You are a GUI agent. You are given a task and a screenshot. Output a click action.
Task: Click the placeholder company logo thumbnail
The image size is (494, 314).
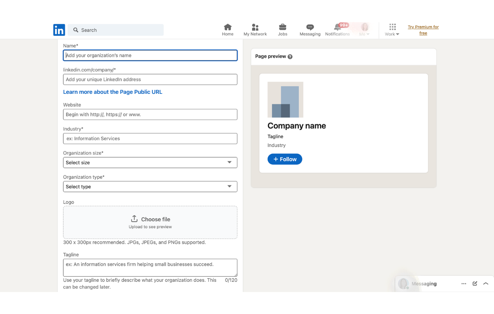pos(285,100)
